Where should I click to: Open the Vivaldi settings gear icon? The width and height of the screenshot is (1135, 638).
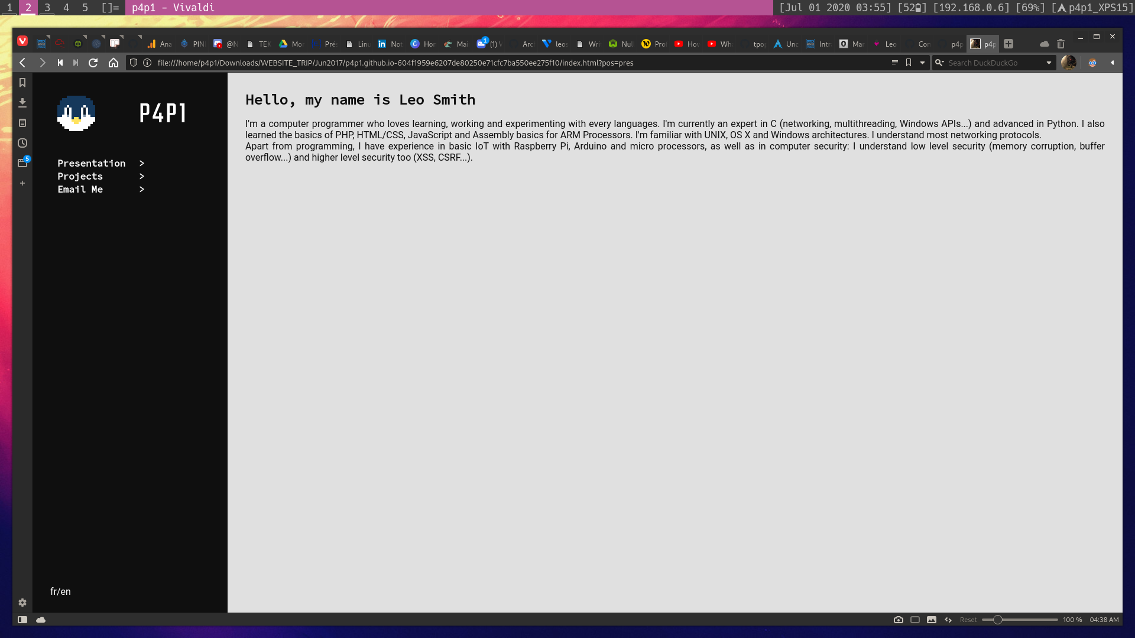point(22,603)
